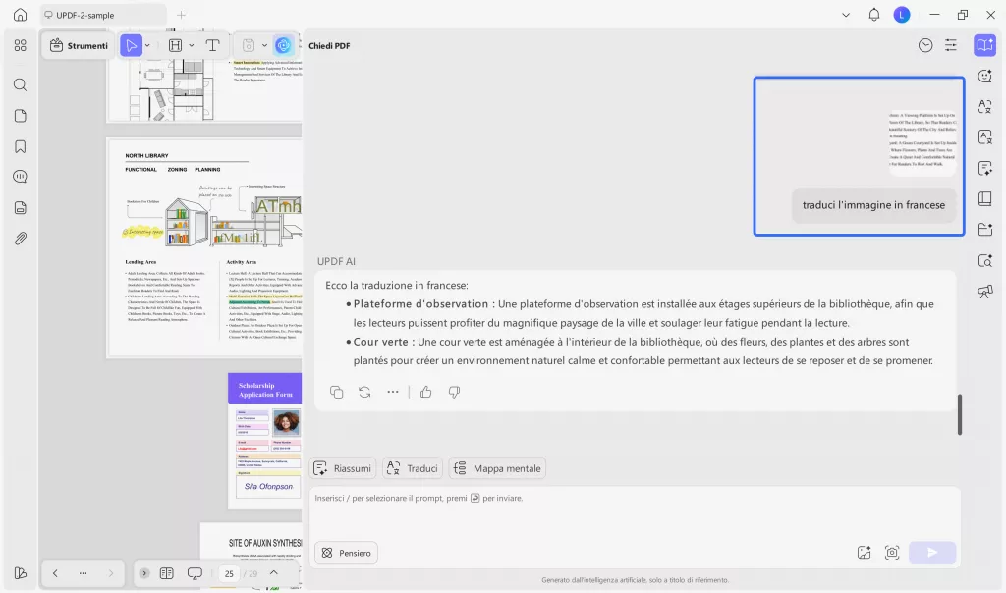Open the search tool in left sidebar
Image resolution: width=1006 pixels, height=593 pixels.
[x=20, y=84]
